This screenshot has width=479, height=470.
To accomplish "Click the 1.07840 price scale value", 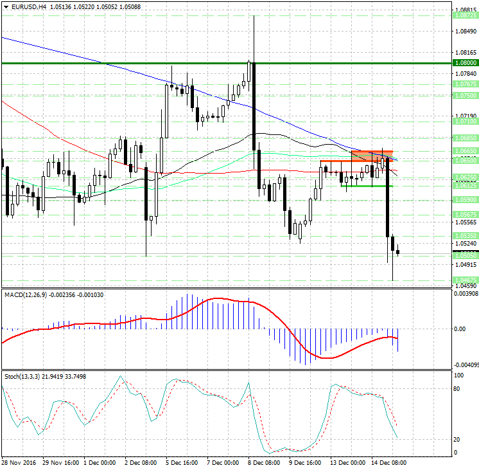I will (x=466, y=74).
